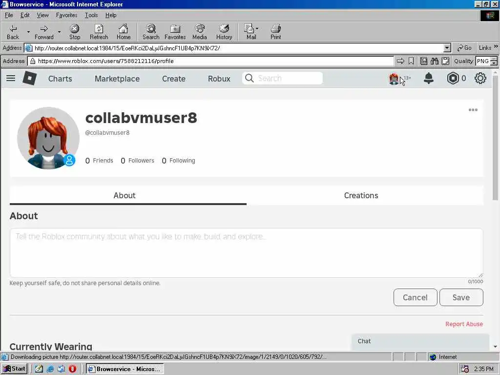Open the Help menu

coord(111,15)
